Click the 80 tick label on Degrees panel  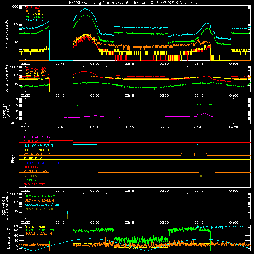[17, 230]
